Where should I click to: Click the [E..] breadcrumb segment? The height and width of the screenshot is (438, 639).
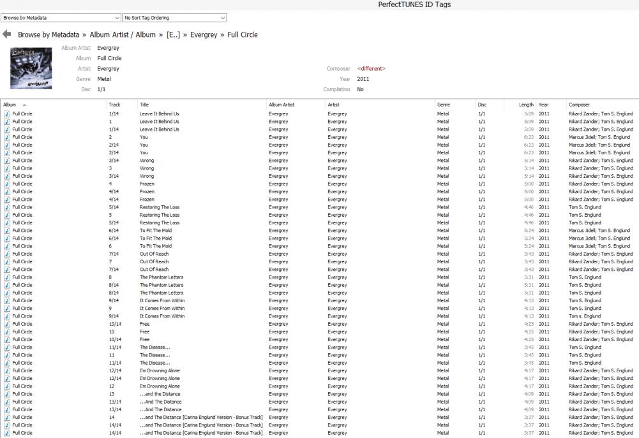(x=174, y=34)
